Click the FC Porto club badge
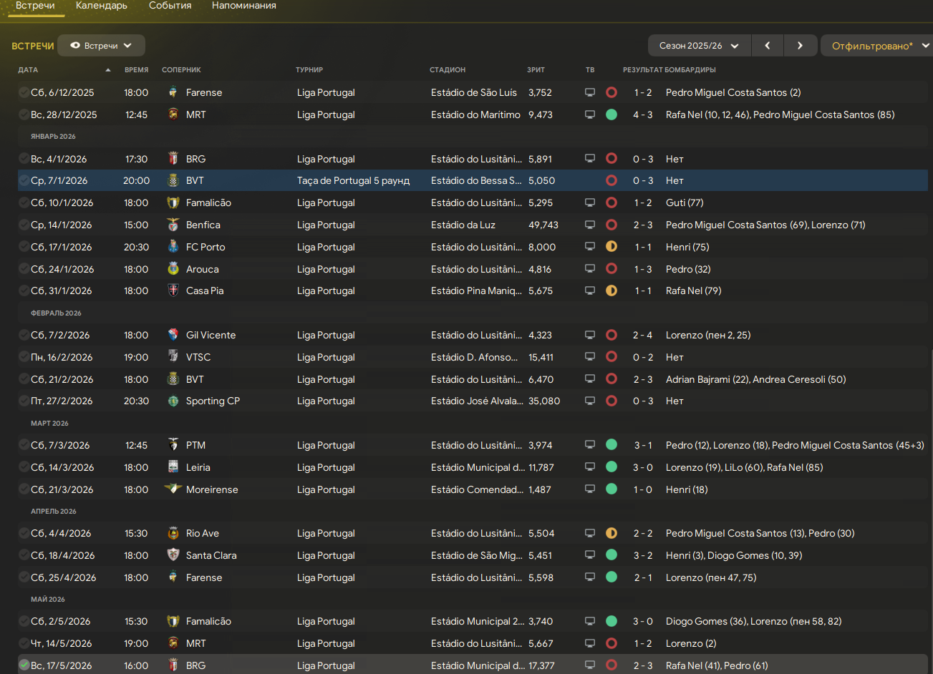The width and height of the screenshot is (933, 674). tap(173, 247)
